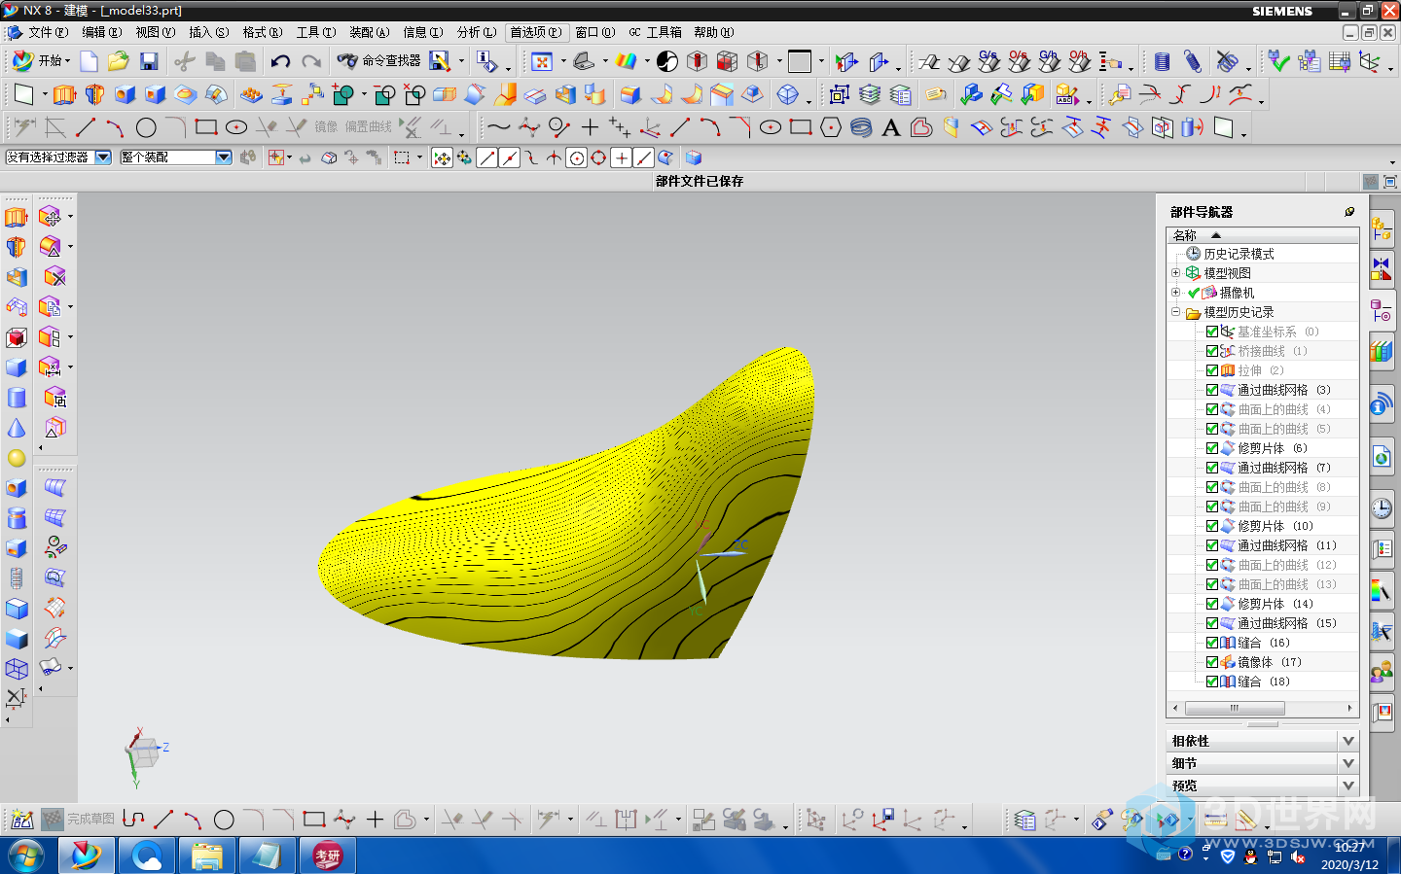1401x874 pixels.
Task: Open the 整个装配 scope dropdown
Action: (x=224, y=157)
